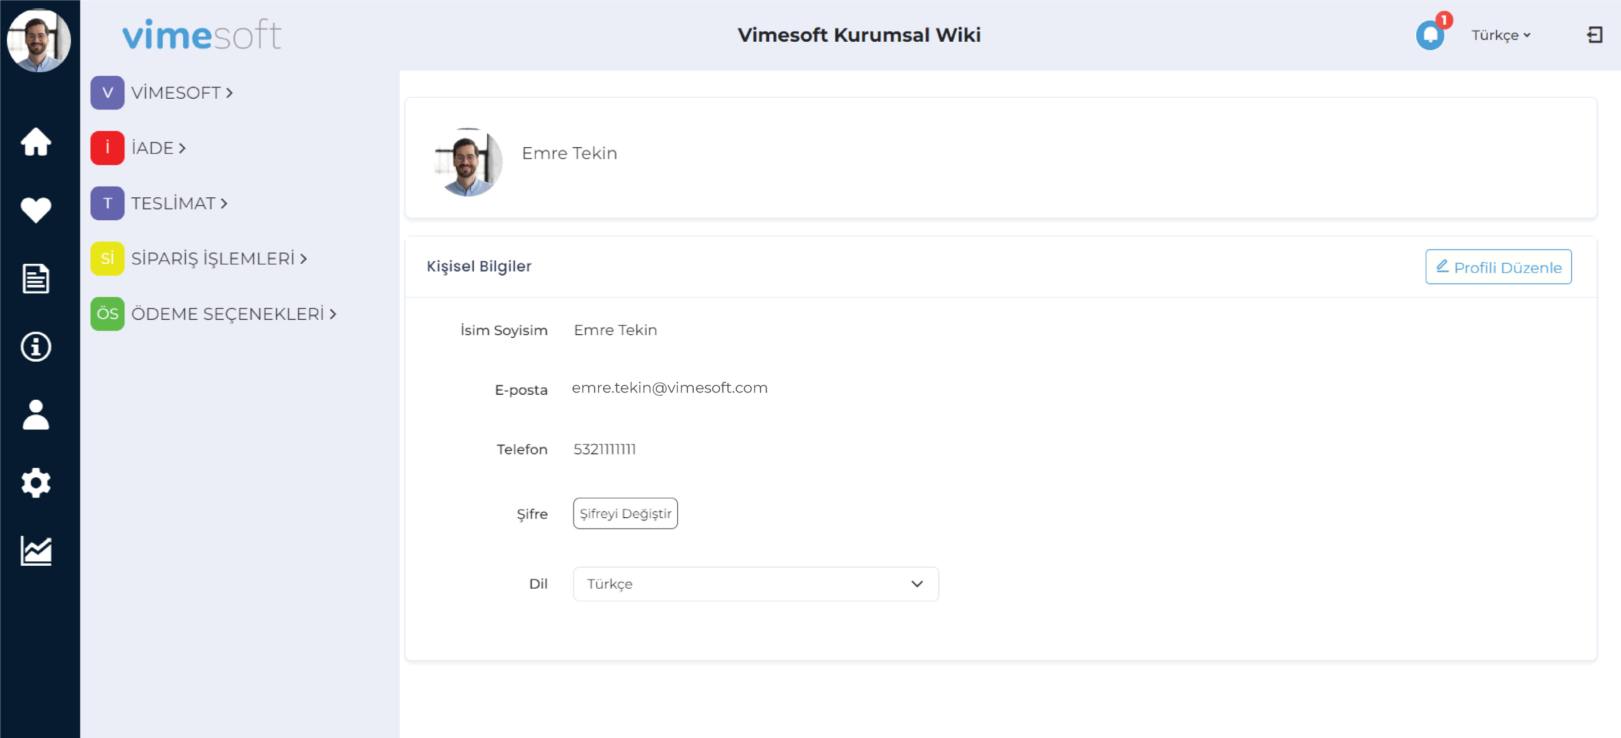Click the Şifreyi Değiştir button
The image size is (1621, 738).
[x=625, y=513]
